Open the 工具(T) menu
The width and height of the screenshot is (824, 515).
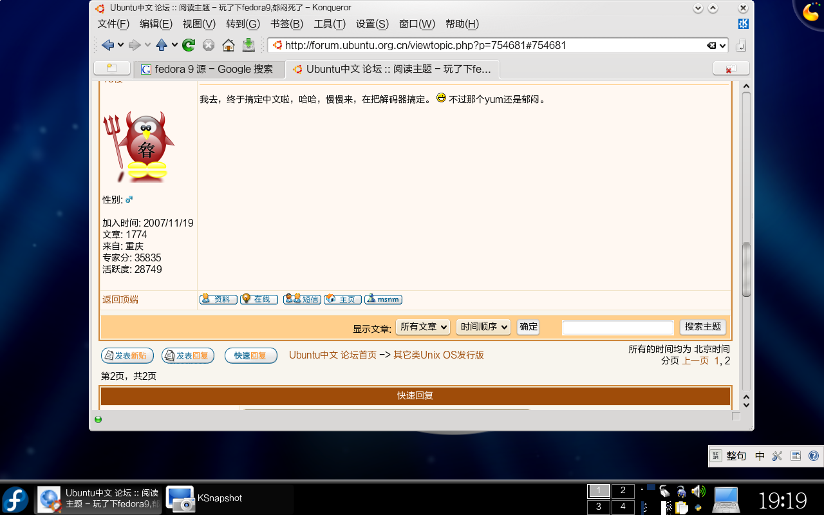click(x=330, y=24)
